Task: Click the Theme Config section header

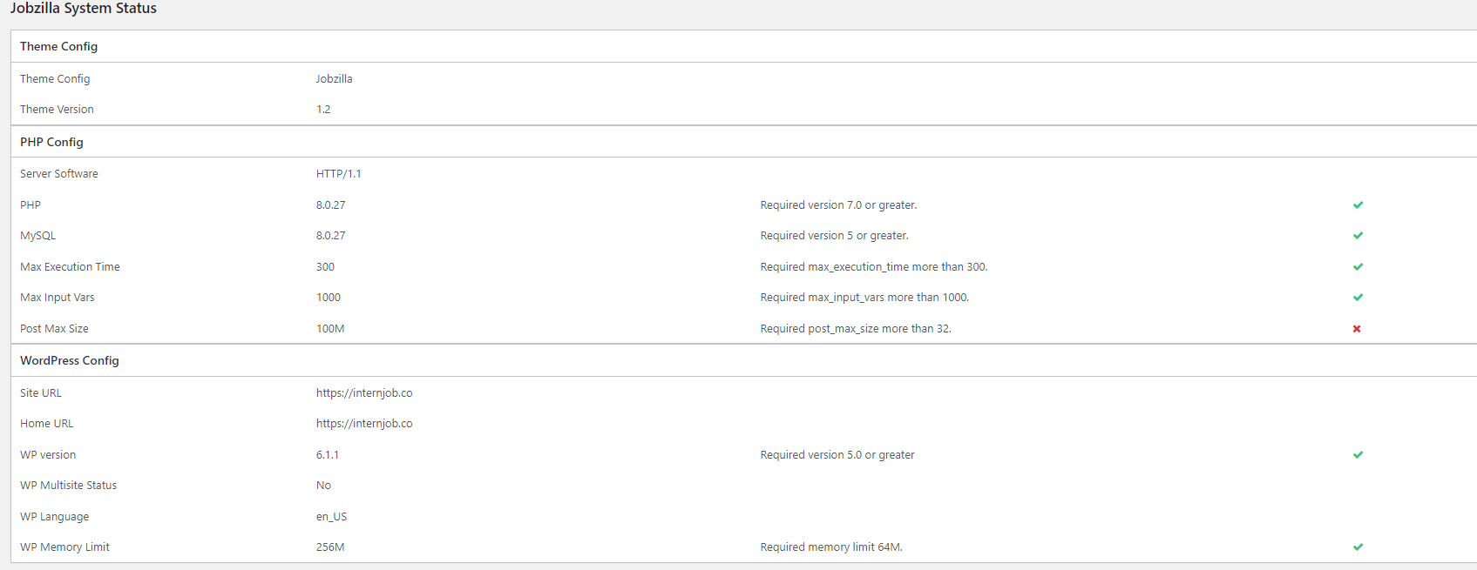Action: coord(58,46)
